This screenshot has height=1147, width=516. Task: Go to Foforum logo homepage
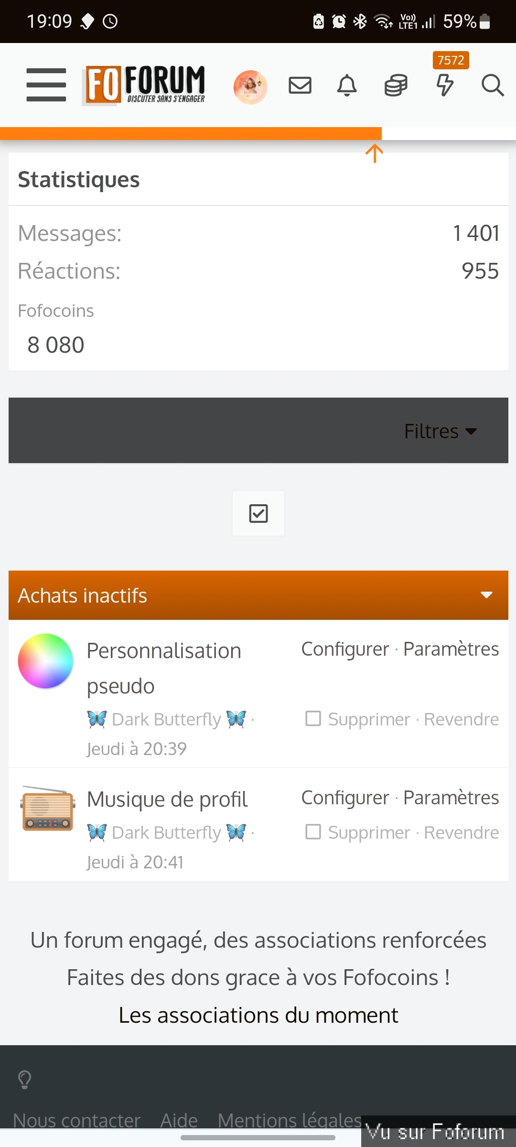(x=144, y=86)
